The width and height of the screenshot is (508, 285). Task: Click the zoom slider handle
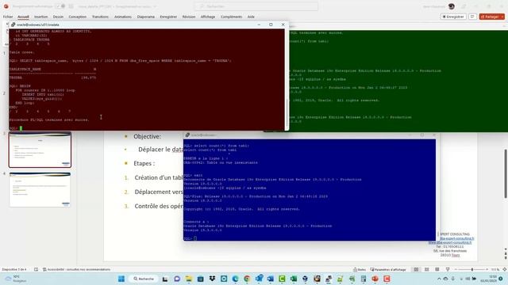tap(472, 269)
